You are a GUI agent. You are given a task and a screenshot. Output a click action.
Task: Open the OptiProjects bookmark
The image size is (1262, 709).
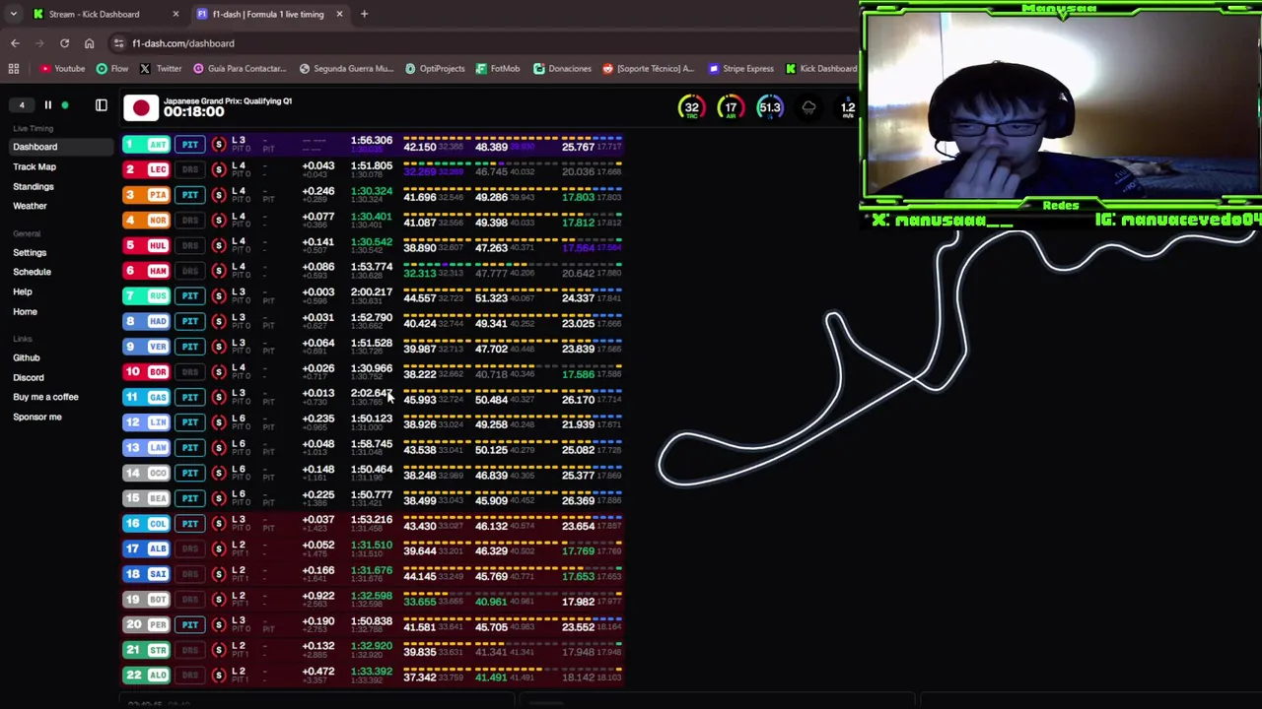point(435,69)
